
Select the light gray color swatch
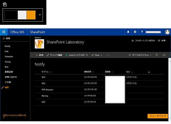point(22,15)
